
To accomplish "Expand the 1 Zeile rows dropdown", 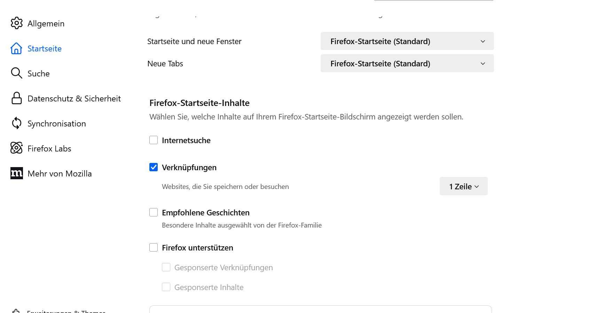I will (463, 186).
